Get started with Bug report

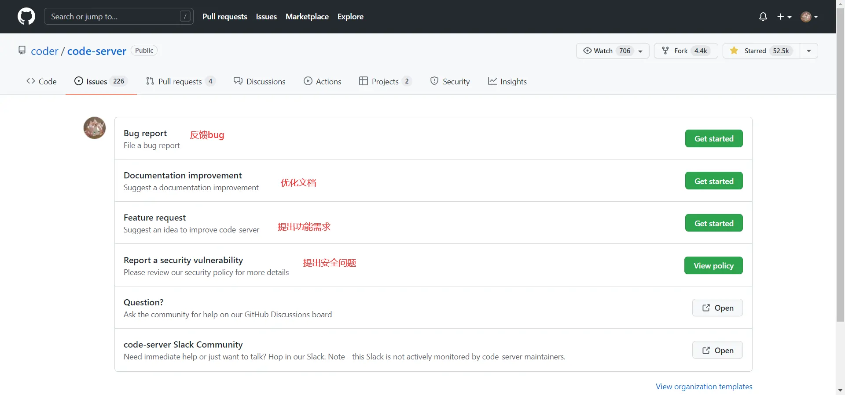click(714, 138)
